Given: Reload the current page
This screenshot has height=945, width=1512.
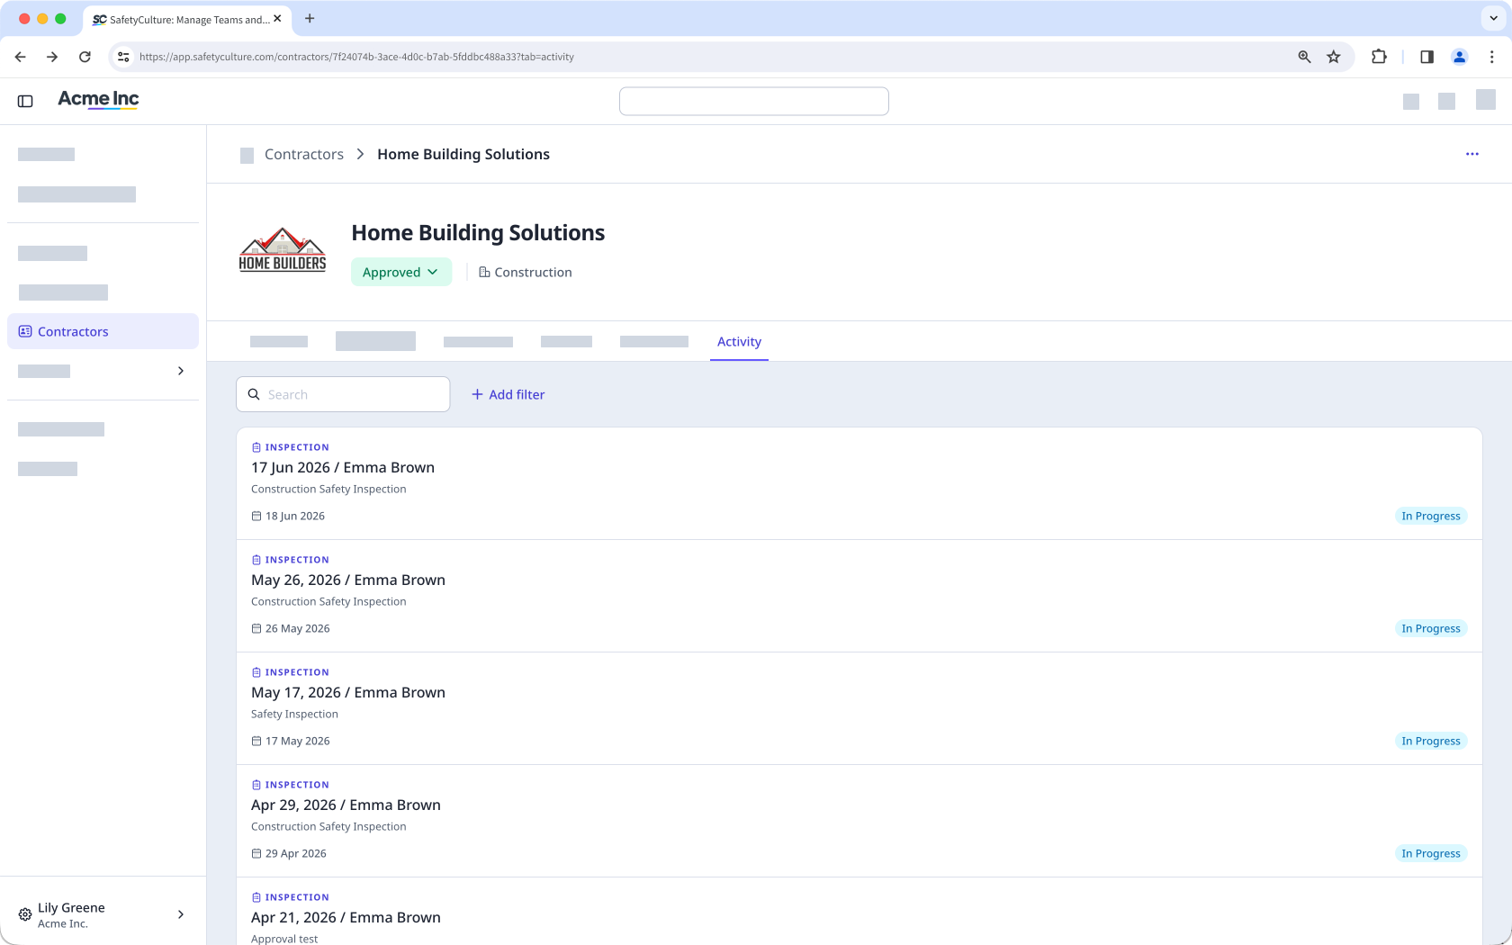Looking at the screenshot, I should [x=85, y=57].
